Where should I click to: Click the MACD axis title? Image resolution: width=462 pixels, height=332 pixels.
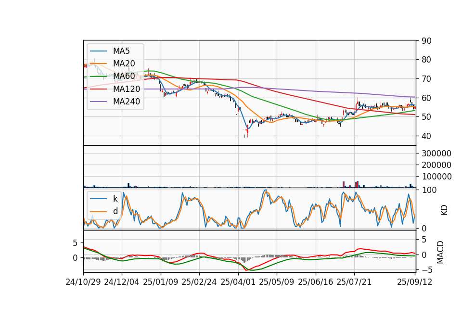tap(440, 252)
